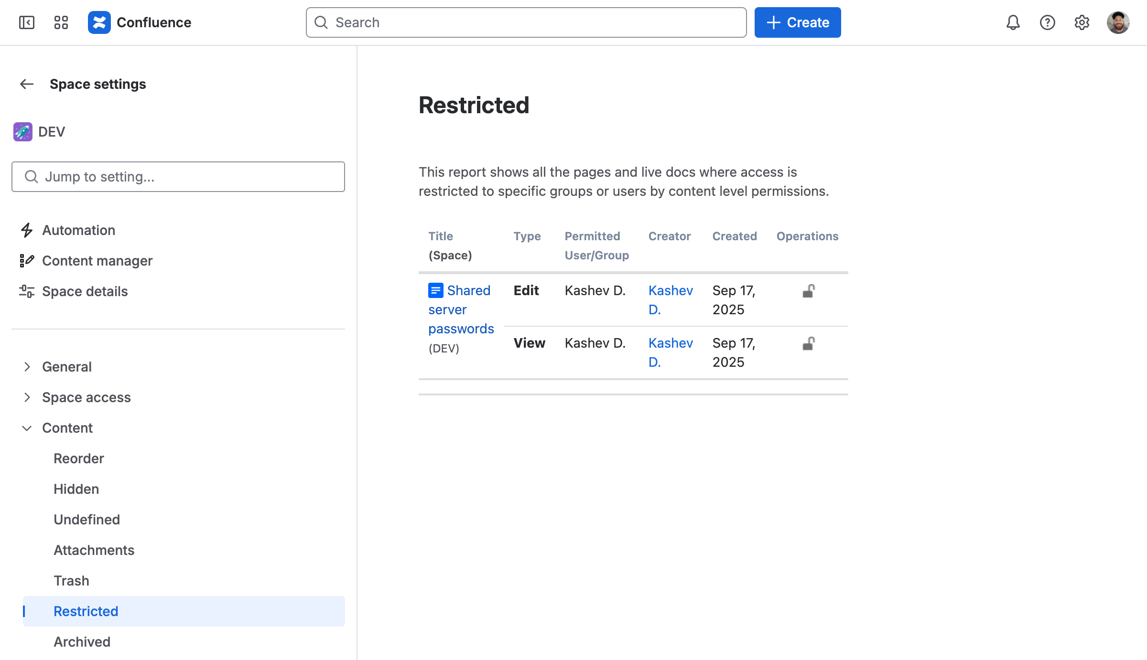Click the Confluence logo icon
Screen dimensions: 1147x660
(x=99, y=22)
